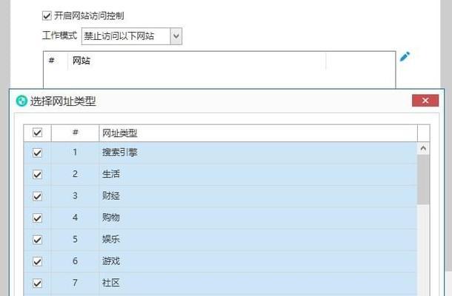
Task: Open the 工作模式 dropdown
Action: coord(132,36)
